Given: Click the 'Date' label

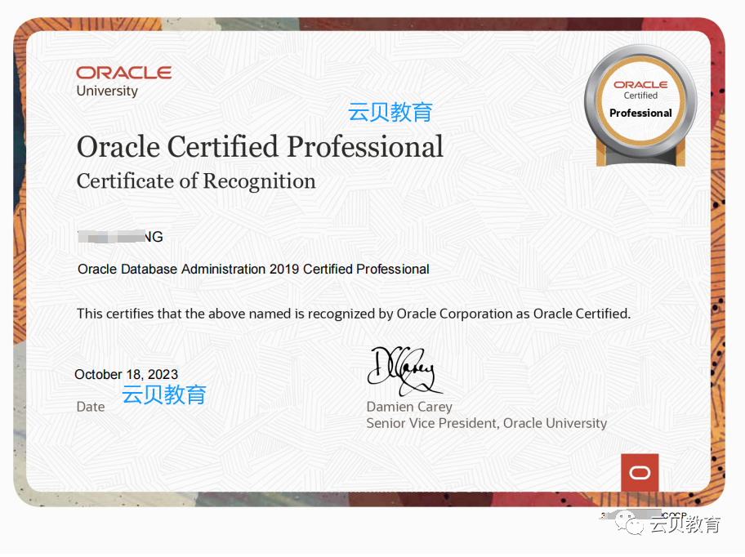Looking at the screenshot, I should click(91, 407).
